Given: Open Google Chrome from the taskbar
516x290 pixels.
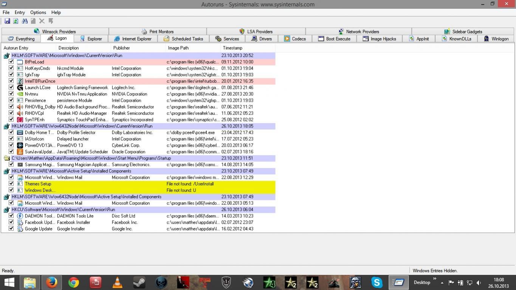Looking at the screenshot, I should click(x=73, y=282).
